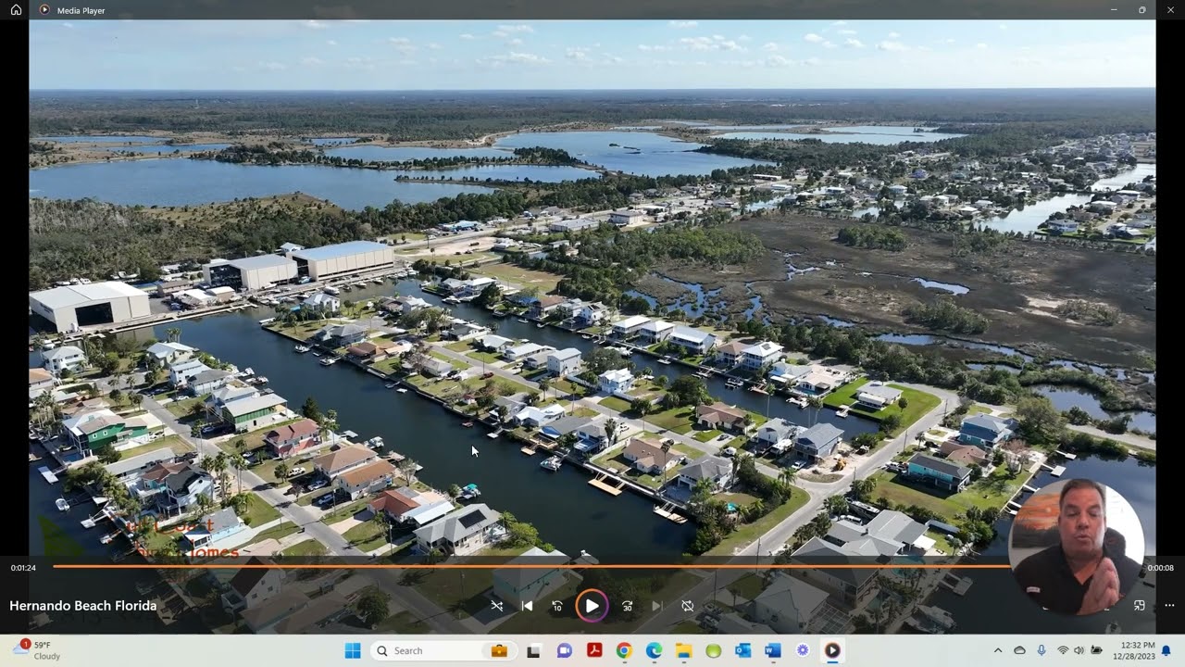1185x667 pixels.
Task: Open Teams Chat from the taskbar
Action: [565, 651]
